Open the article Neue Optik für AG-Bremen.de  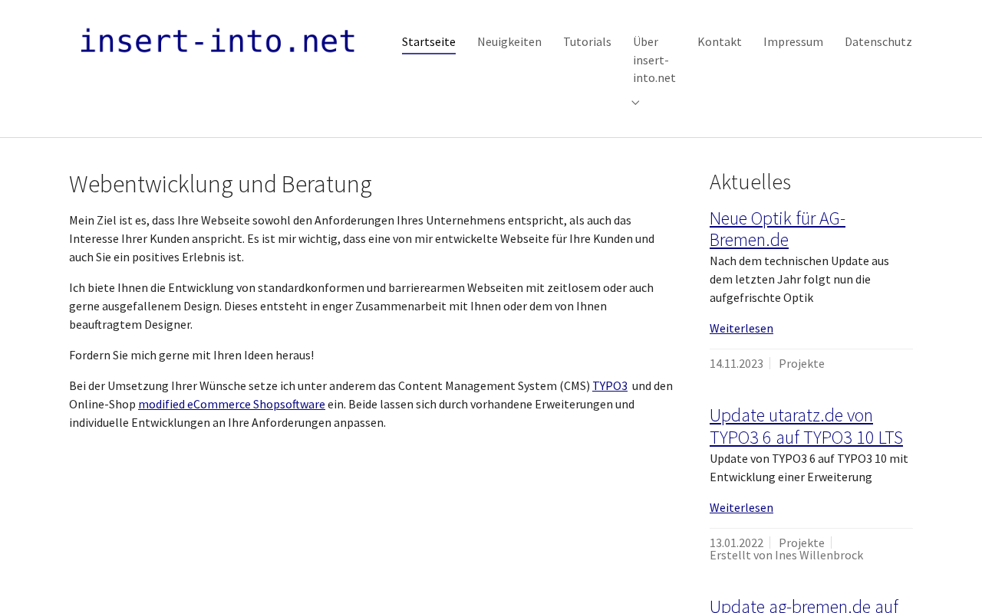pyautogui.click(x=777, y=229)
